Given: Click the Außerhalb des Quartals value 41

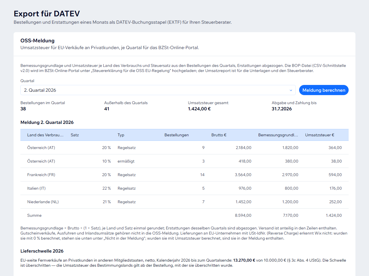Looking at the screenshot, I should pyautogui.click(x=107, y=109).
